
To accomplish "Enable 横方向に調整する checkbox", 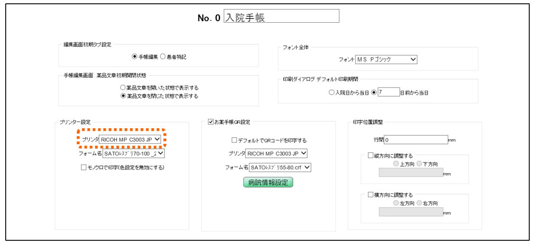I will pyautogui.click(x=371, y=194).
